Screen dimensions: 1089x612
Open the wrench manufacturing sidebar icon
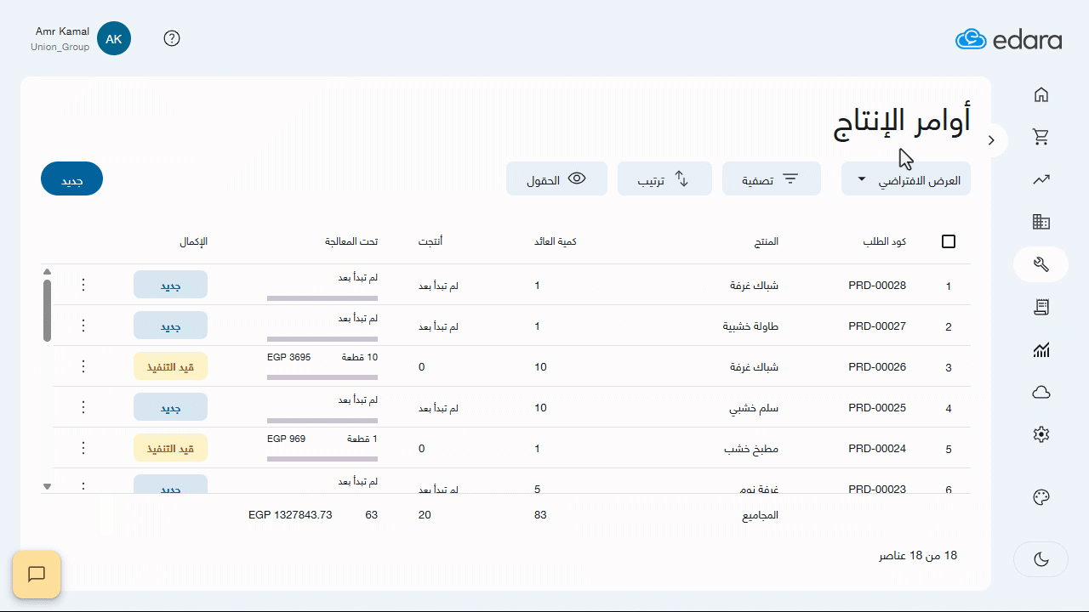coord(1041,264)
